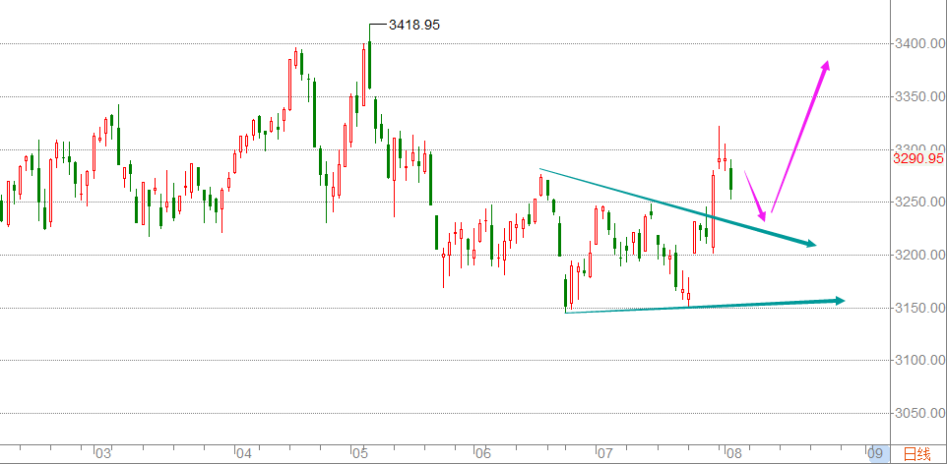Click the 3250.00 price axis label
The width and height of the screenshot is (947, 464).
pos(918,203)
